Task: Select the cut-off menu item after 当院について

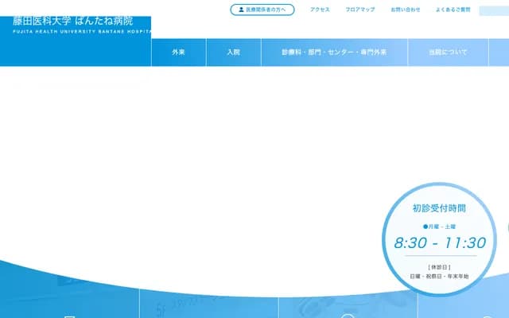Action: pos(499,52)
